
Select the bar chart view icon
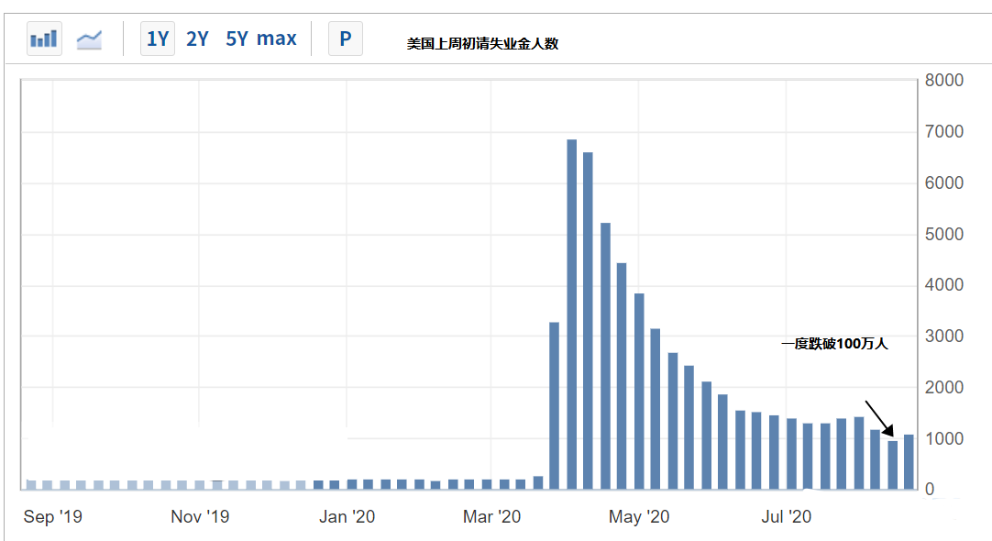pyautogui.click(x=44, y=38)
